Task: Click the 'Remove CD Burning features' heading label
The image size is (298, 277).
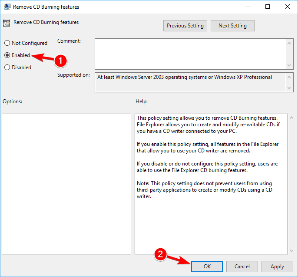Action: point(46,22)
